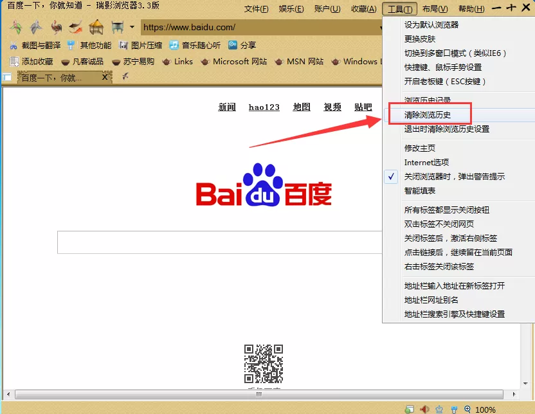Toggle 点击链接后，继续留在当前页面
This screenshot has height=414, width=535.
click(458, 253)
